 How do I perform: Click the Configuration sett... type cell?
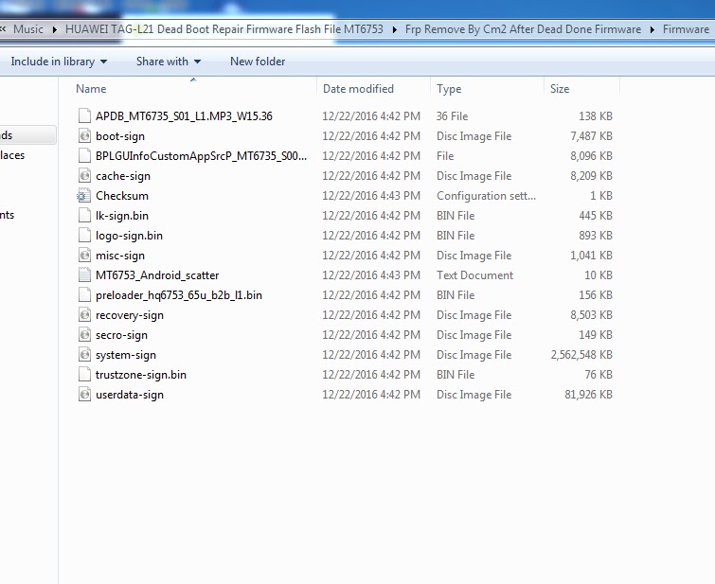(486, 196)
